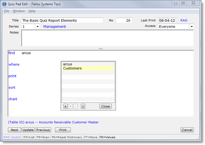Click the F3=List status bar shortcut
The width and height of the screenshot is (205, 145).
point(29,137)
